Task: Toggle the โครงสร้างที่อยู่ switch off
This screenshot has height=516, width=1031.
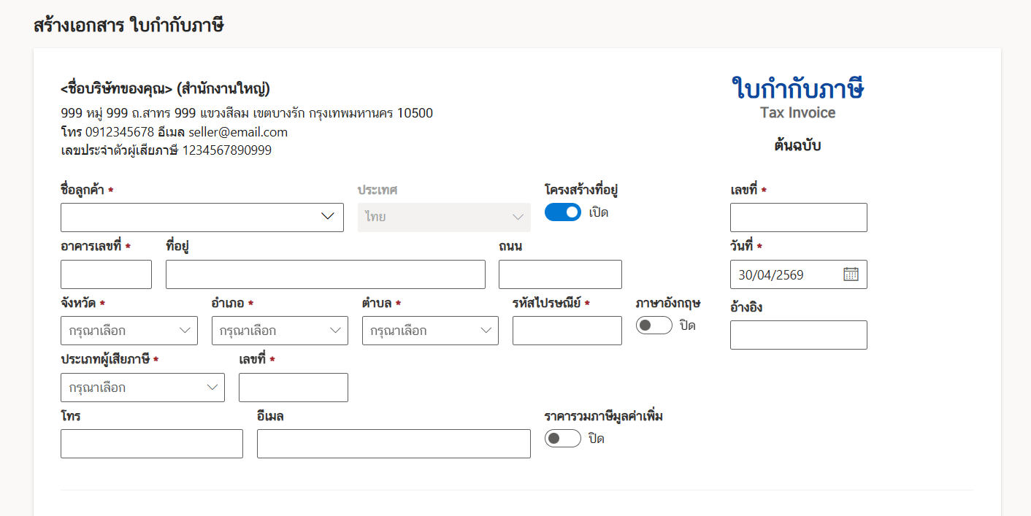Action: 563,212
